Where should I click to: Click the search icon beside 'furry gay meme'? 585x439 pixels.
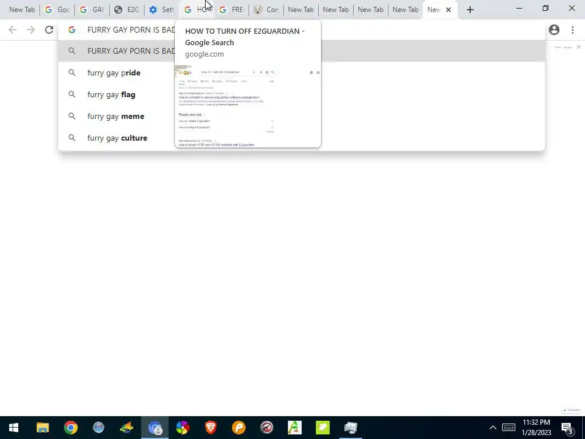(x=71, y=116)
